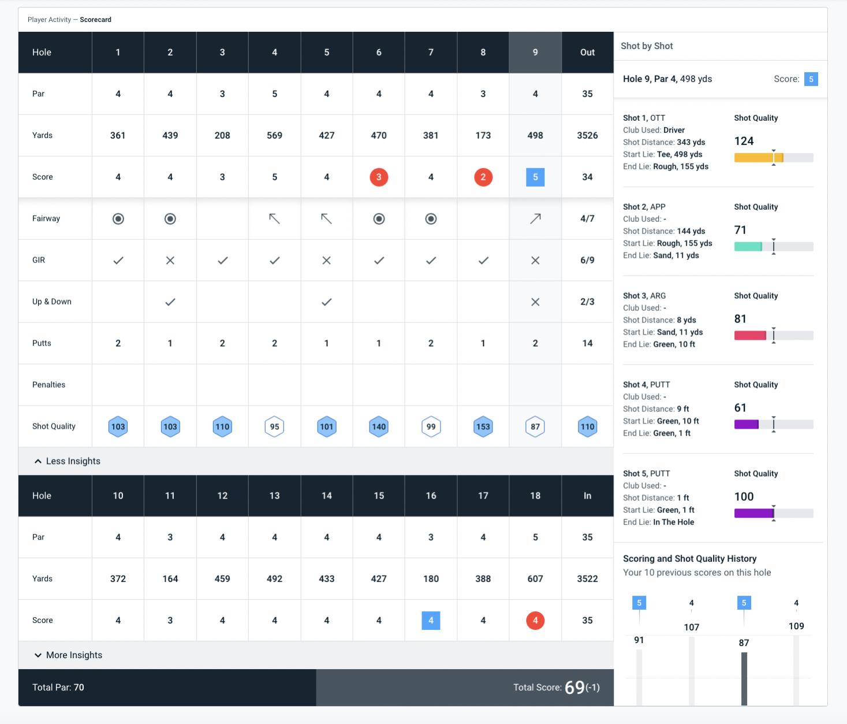Collapse the Less Insights section
This screenshot has width=847, height=724.
click(x=67, y=461)
